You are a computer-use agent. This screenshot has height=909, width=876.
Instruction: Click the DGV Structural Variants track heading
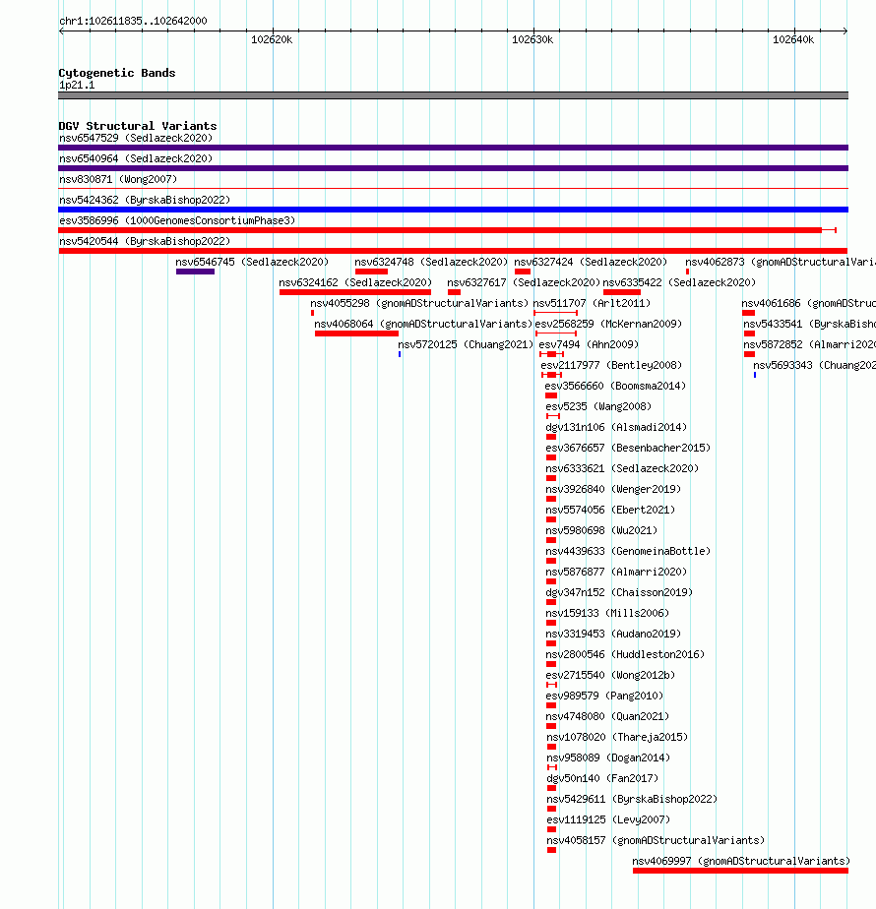point(138,126)
